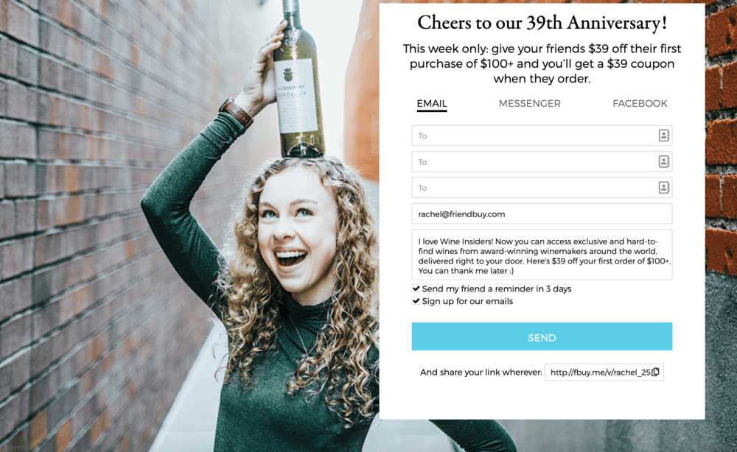Click the Sign up for our emails label

[467, 301]
